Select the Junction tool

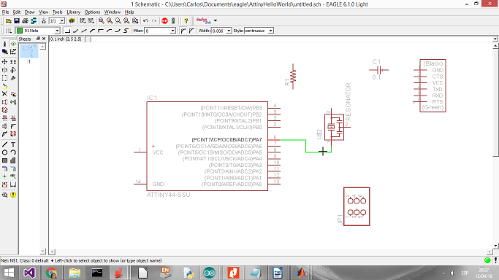(x=5, y=176)
